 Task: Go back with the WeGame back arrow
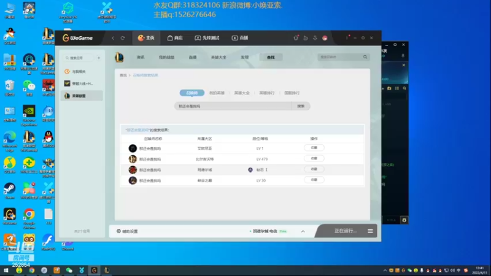[x=113, y=38]
